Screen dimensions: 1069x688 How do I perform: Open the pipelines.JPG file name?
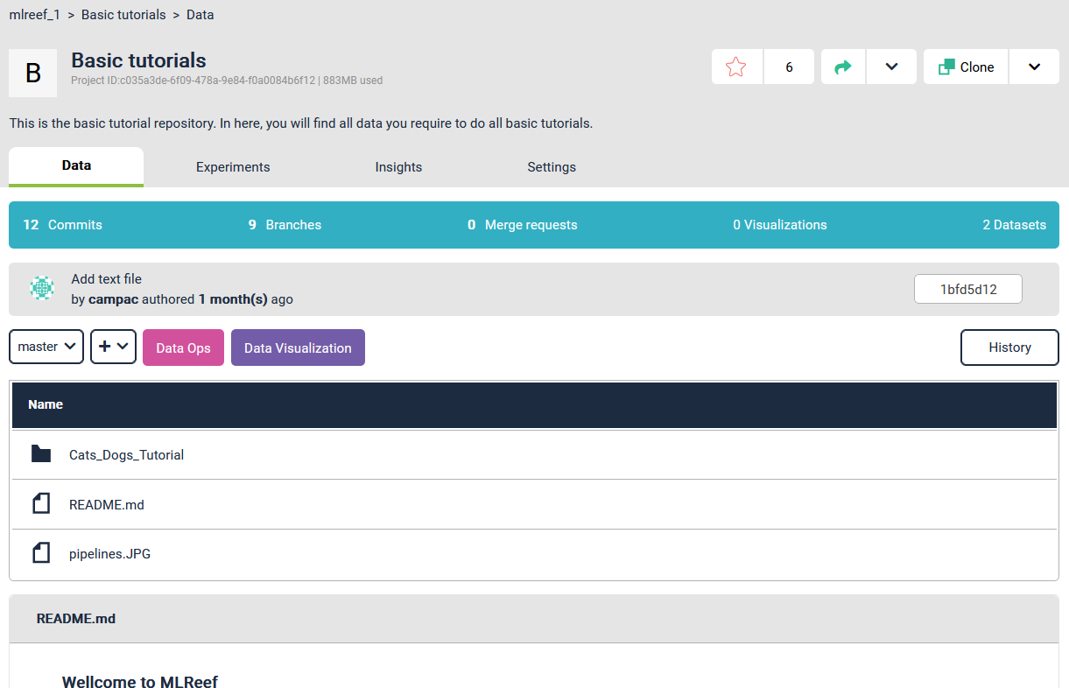pyautogui.click(x=109, y=554)
